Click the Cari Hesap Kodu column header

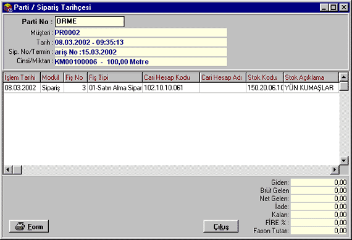click(x=171, y=77)
